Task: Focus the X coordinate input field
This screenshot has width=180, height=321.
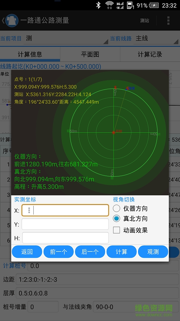Action: coord(65,210)
